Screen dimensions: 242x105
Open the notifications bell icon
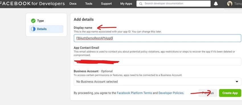tap(216, 4)
